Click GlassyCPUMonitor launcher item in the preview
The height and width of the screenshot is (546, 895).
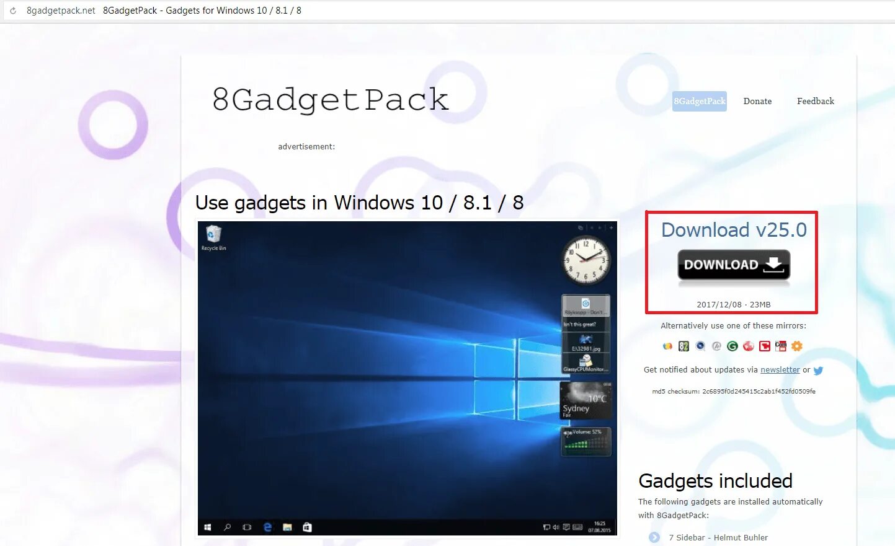click(x=586, y=363)
